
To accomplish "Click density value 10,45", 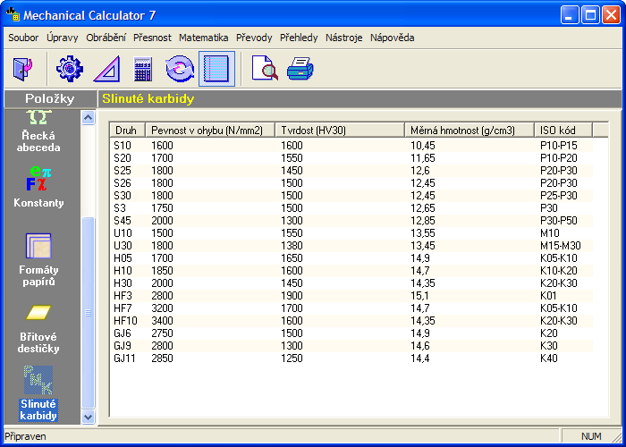I will tap(423, 146).
